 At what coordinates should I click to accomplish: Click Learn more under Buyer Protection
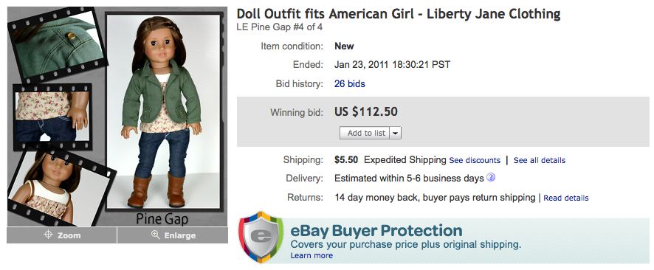click(x=311, y=255)
